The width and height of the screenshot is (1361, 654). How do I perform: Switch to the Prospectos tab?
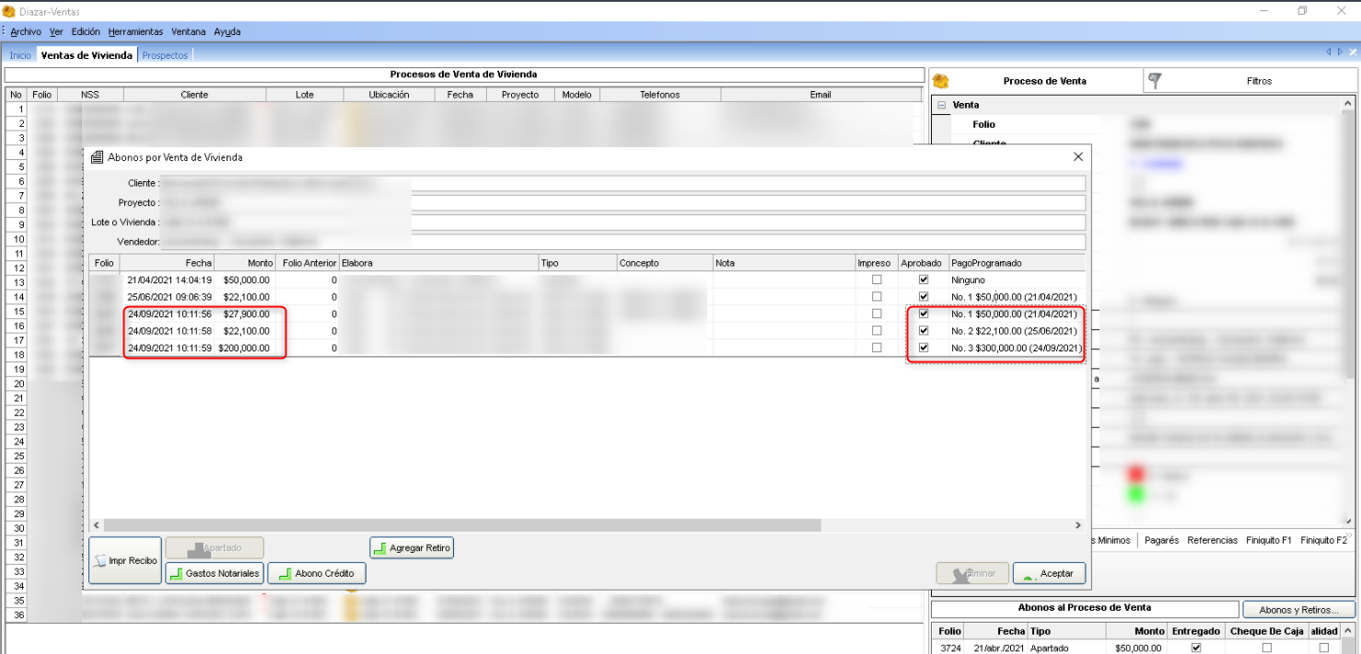[165, 55]
